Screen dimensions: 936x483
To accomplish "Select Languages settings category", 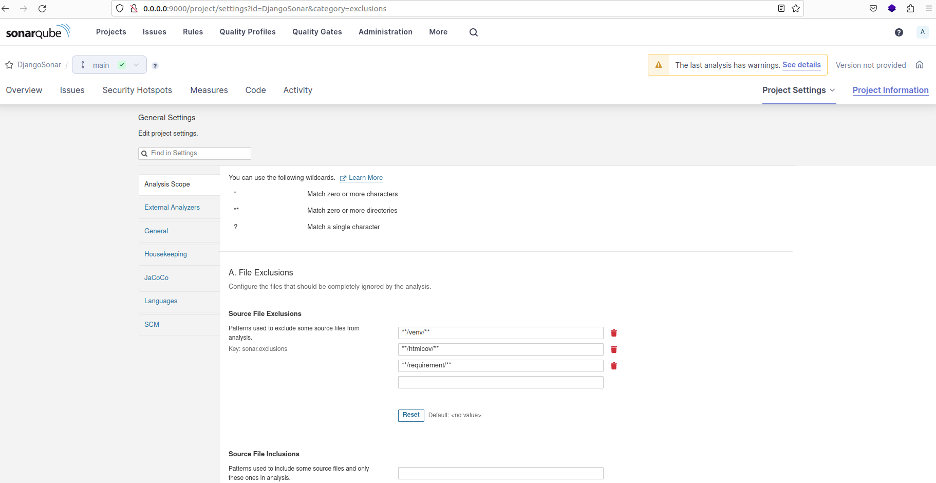I will [x=179, y=301].
